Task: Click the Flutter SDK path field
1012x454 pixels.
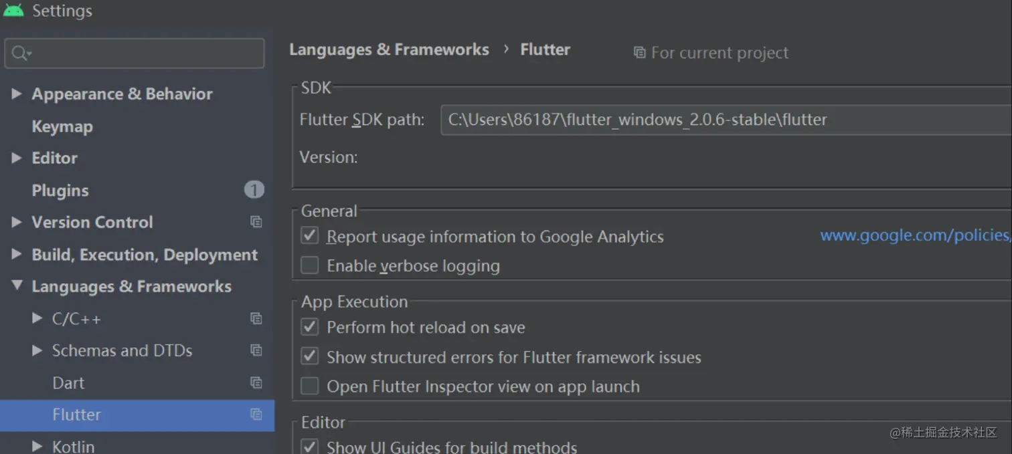Action: point(723,120)
